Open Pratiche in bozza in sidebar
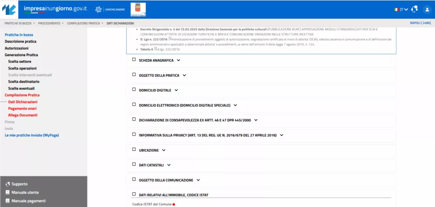Image resolution: width=435 pixels, height=207 pixels. pos(19,35)
